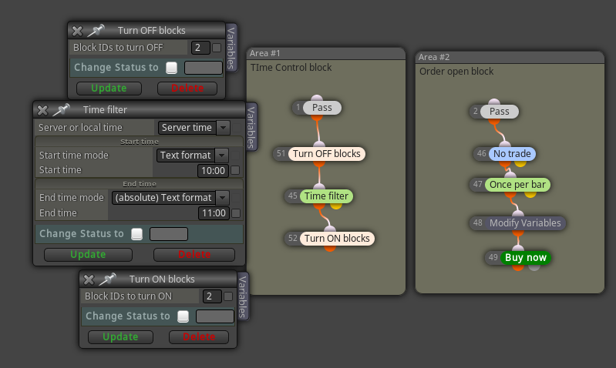The image size is (616, 368).
Task: Open Variables tab of Time filter
Action: coord(251,127)
